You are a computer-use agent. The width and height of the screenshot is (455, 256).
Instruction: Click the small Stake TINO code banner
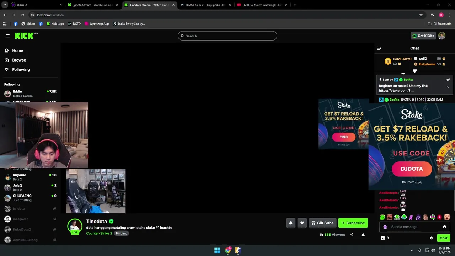(343, 124)
